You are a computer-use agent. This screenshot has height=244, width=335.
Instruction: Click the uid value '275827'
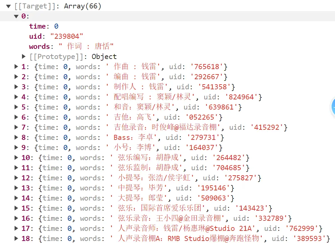(x=241, y=178)
